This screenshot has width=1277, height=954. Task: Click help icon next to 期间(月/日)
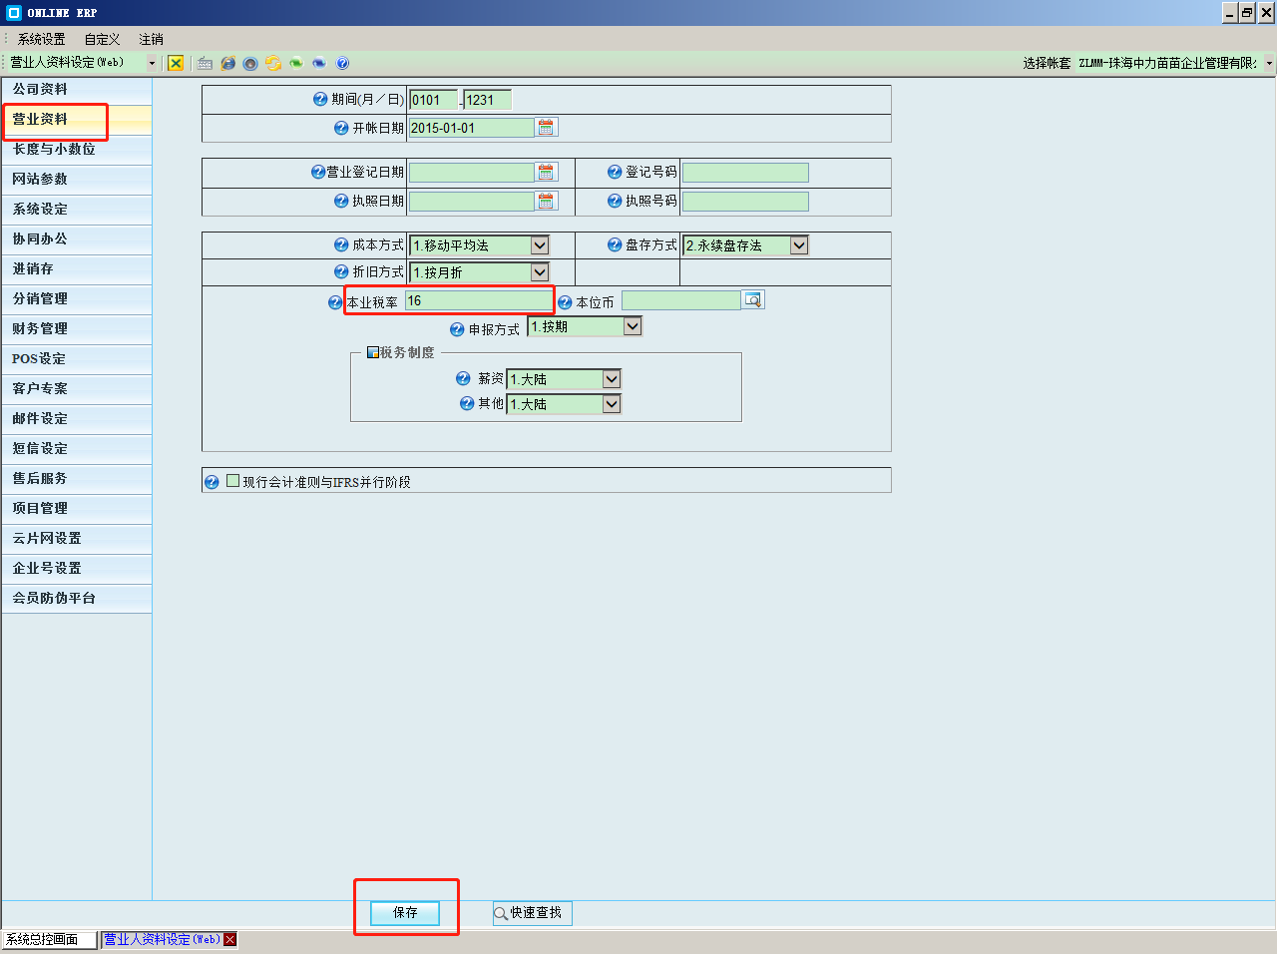pyautogui.click(x=320, y=99)
